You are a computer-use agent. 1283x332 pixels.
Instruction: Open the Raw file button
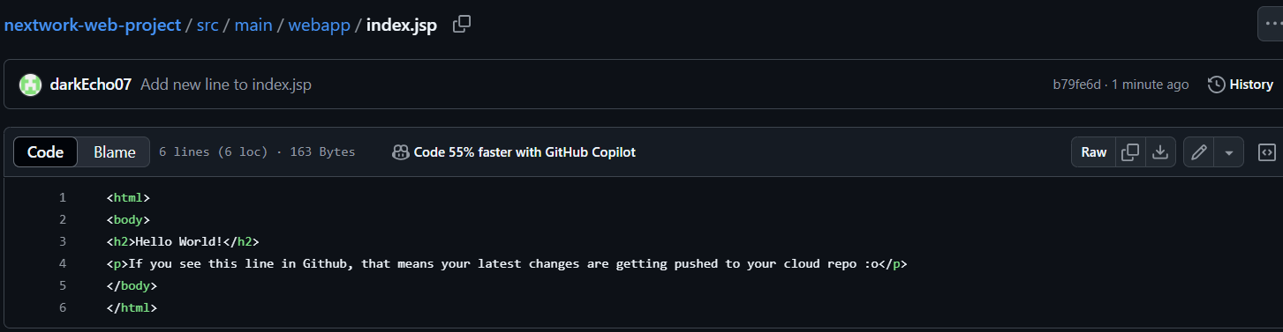coord(1093,152)
